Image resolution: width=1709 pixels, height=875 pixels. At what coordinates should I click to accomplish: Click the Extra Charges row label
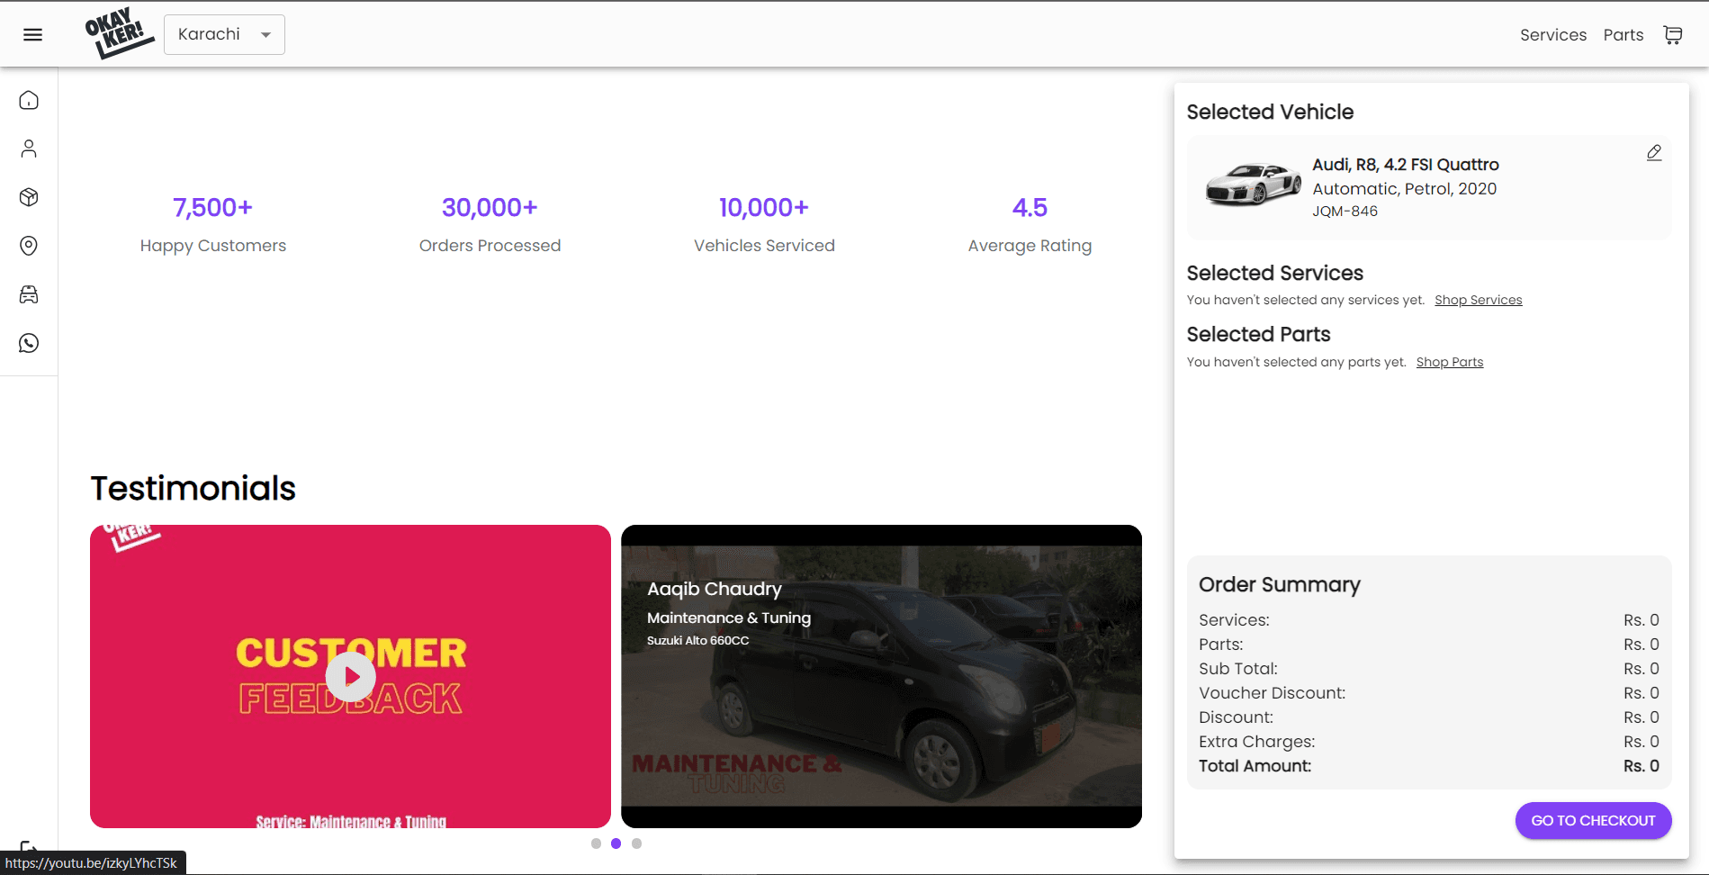coord(1256,742)
